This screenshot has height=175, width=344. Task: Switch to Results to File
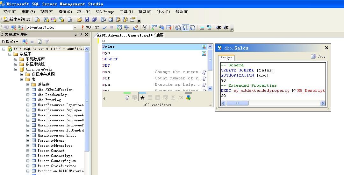point(193,28)
